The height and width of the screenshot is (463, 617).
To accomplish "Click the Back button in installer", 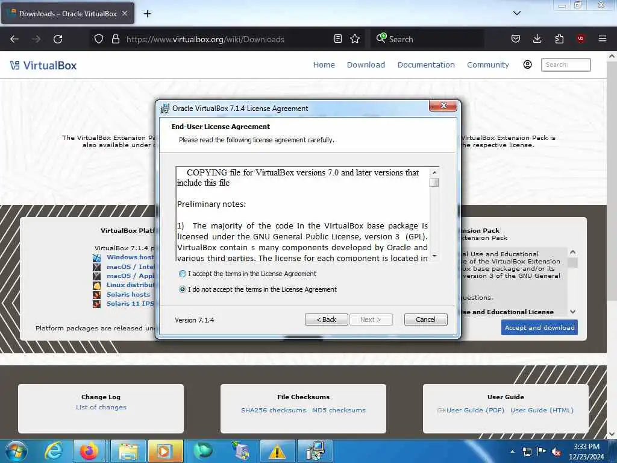I will [326, 320].
